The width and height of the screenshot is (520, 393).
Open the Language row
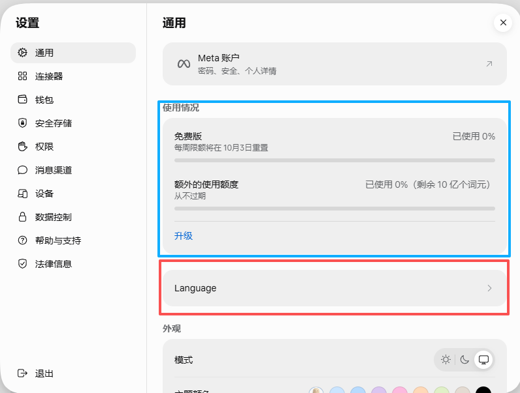click(x=334, y=288)
